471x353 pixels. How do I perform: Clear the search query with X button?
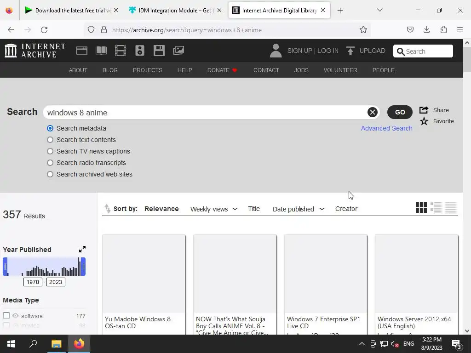tap(373, 112)
